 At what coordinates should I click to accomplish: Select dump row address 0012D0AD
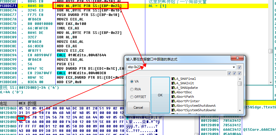click(8, 126)
